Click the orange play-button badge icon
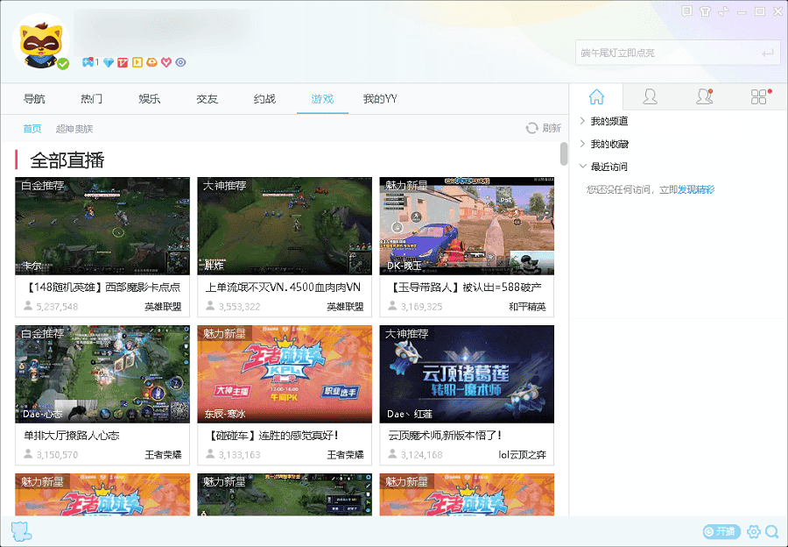788x547 pixels. pos(137,62)
